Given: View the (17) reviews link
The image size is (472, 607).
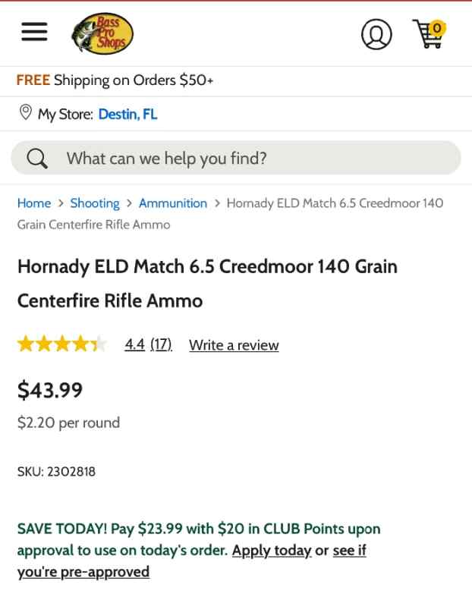Looking at the screenshot, I should (x=161, y=344).
